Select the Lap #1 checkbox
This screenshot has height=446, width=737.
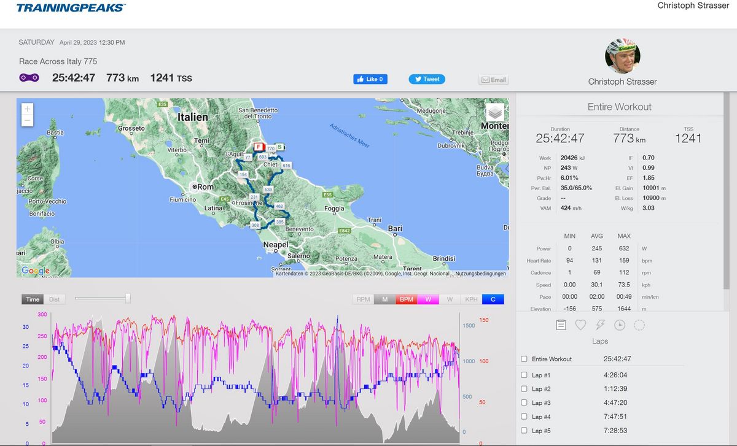[x=524, y=375]
